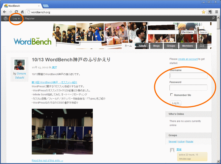Show Popular groups

[x=190, y=141]
